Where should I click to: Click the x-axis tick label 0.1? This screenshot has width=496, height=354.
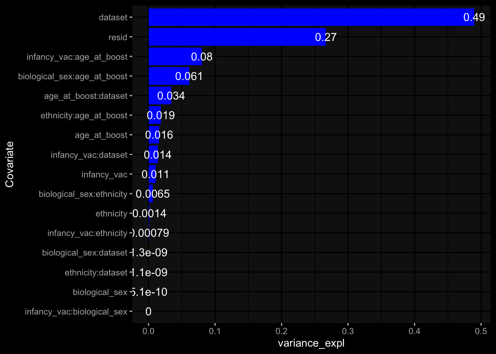215,331
